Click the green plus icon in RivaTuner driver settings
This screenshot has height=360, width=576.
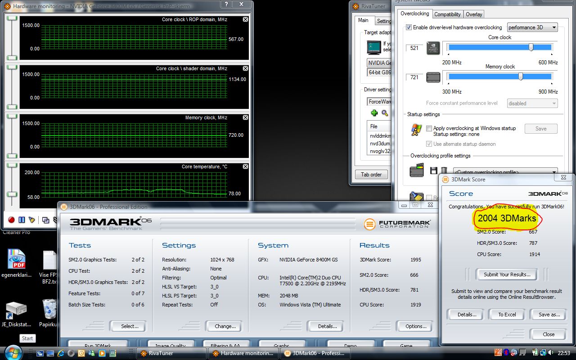[x=374, y=113]
